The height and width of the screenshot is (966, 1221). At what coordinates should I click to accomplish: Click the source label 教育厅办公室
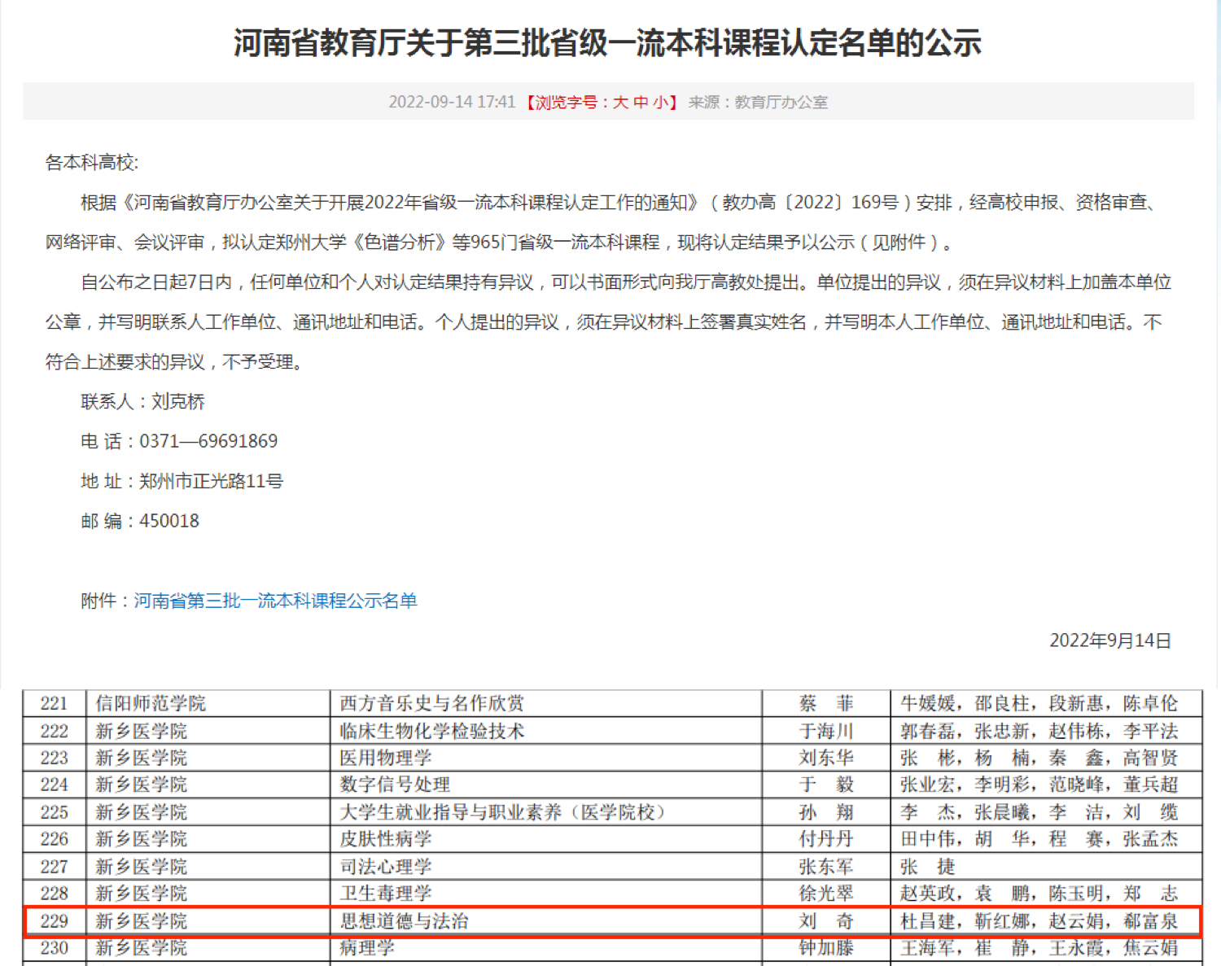[781, 103]
